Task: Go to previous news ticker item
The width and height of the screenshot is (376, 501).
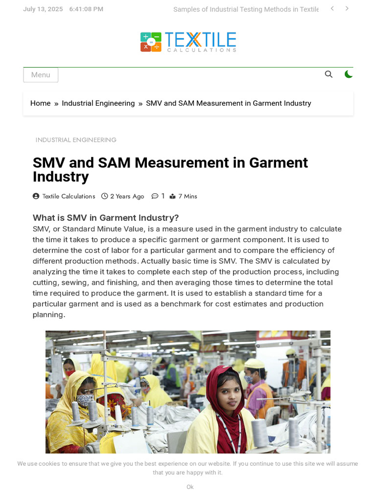Action: pos(332,9)
